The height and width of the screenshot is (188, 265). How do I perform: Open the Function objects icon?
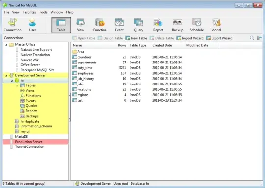pos(100,25)
